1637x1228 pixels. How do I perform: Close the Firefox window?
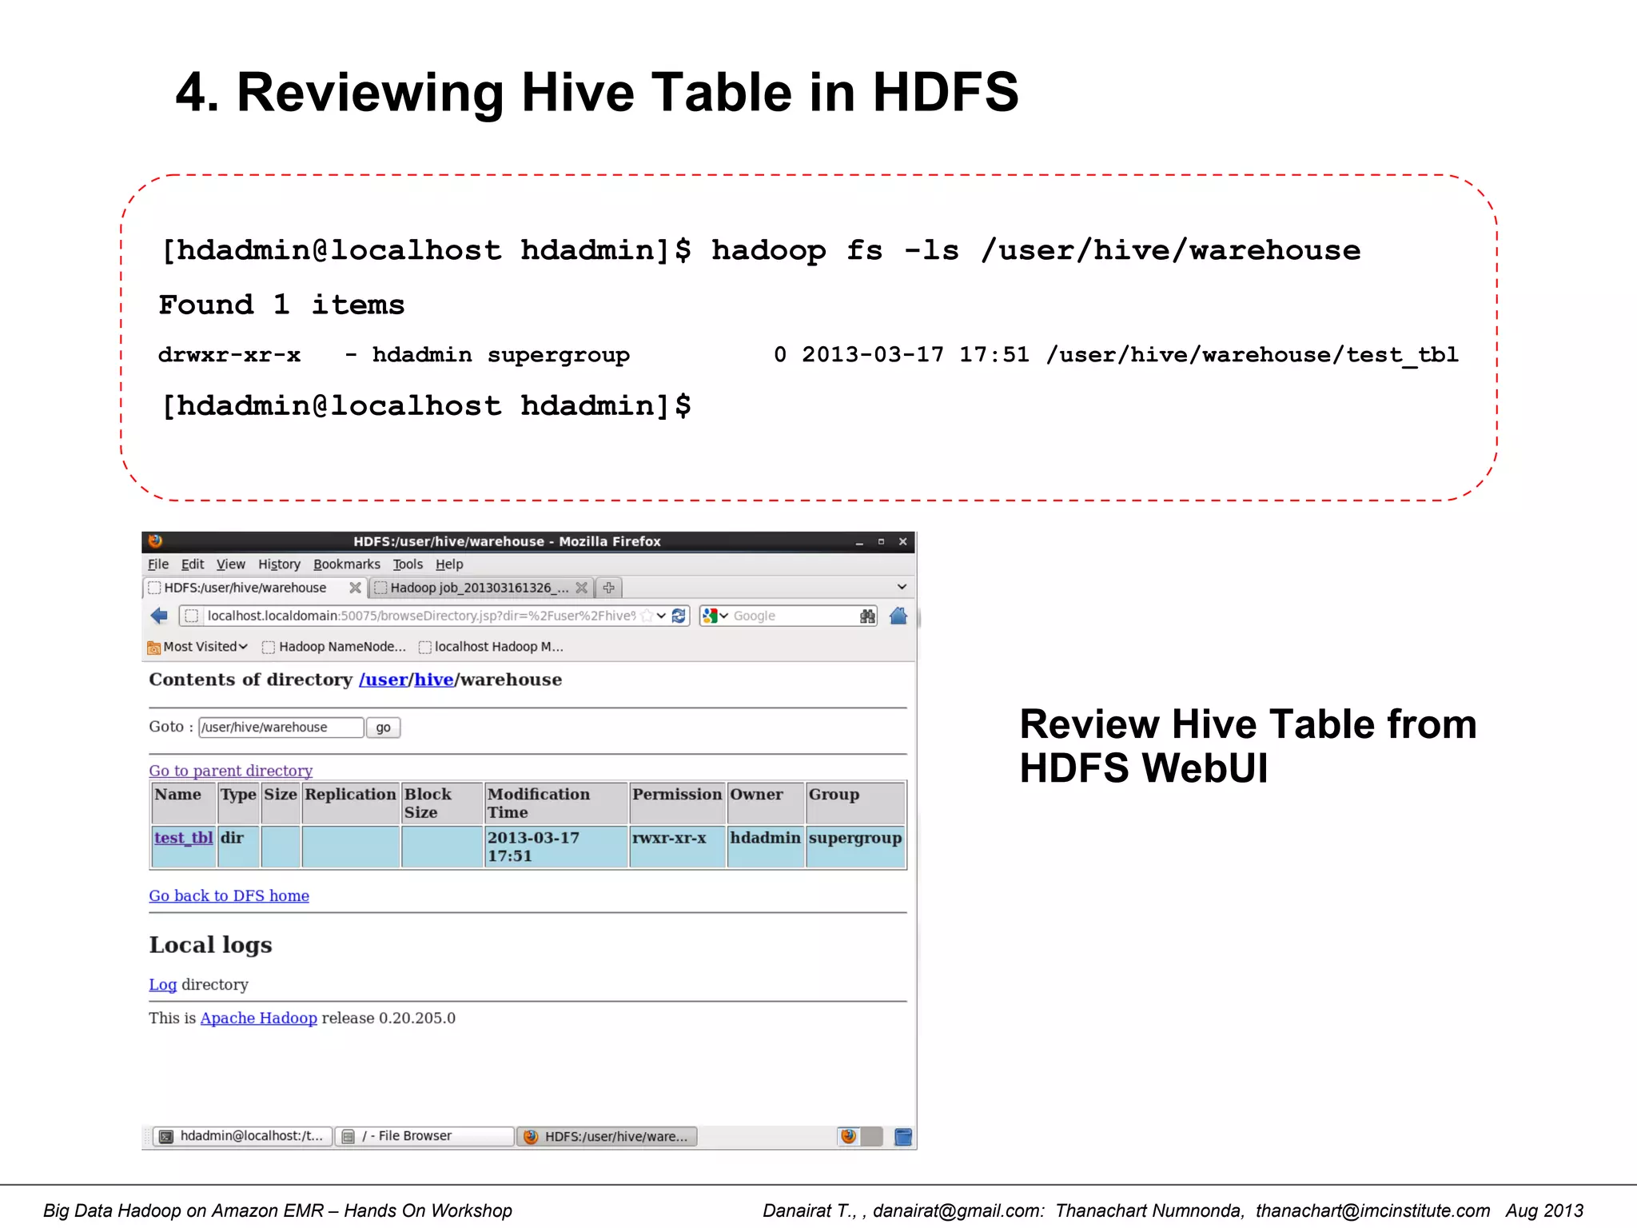point(903,542)
